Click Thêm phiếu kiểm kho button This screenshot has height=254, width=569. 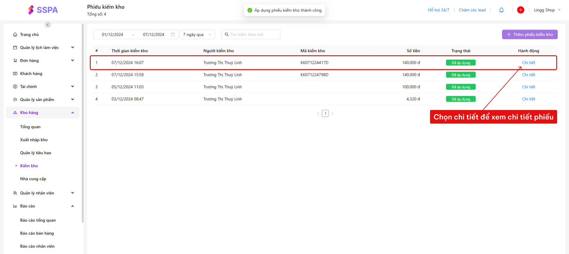[x=530, y=35]
